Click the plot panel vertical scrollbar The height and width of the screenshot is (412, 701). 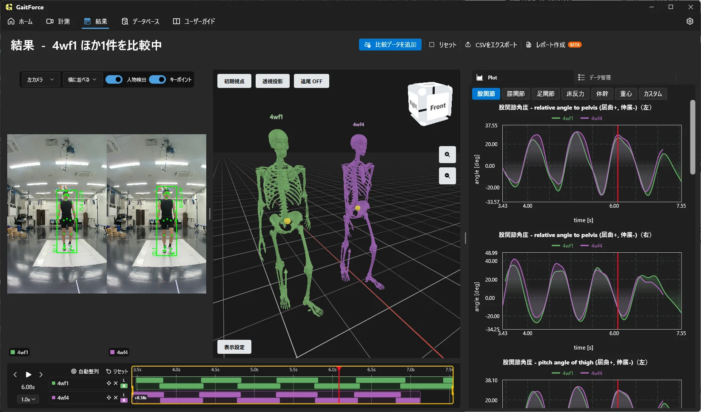coord(692,137)
